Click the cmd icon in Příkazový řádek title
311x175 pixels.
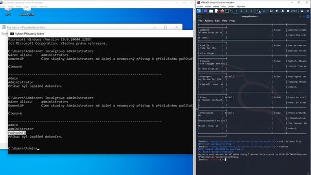click(12, 34)
